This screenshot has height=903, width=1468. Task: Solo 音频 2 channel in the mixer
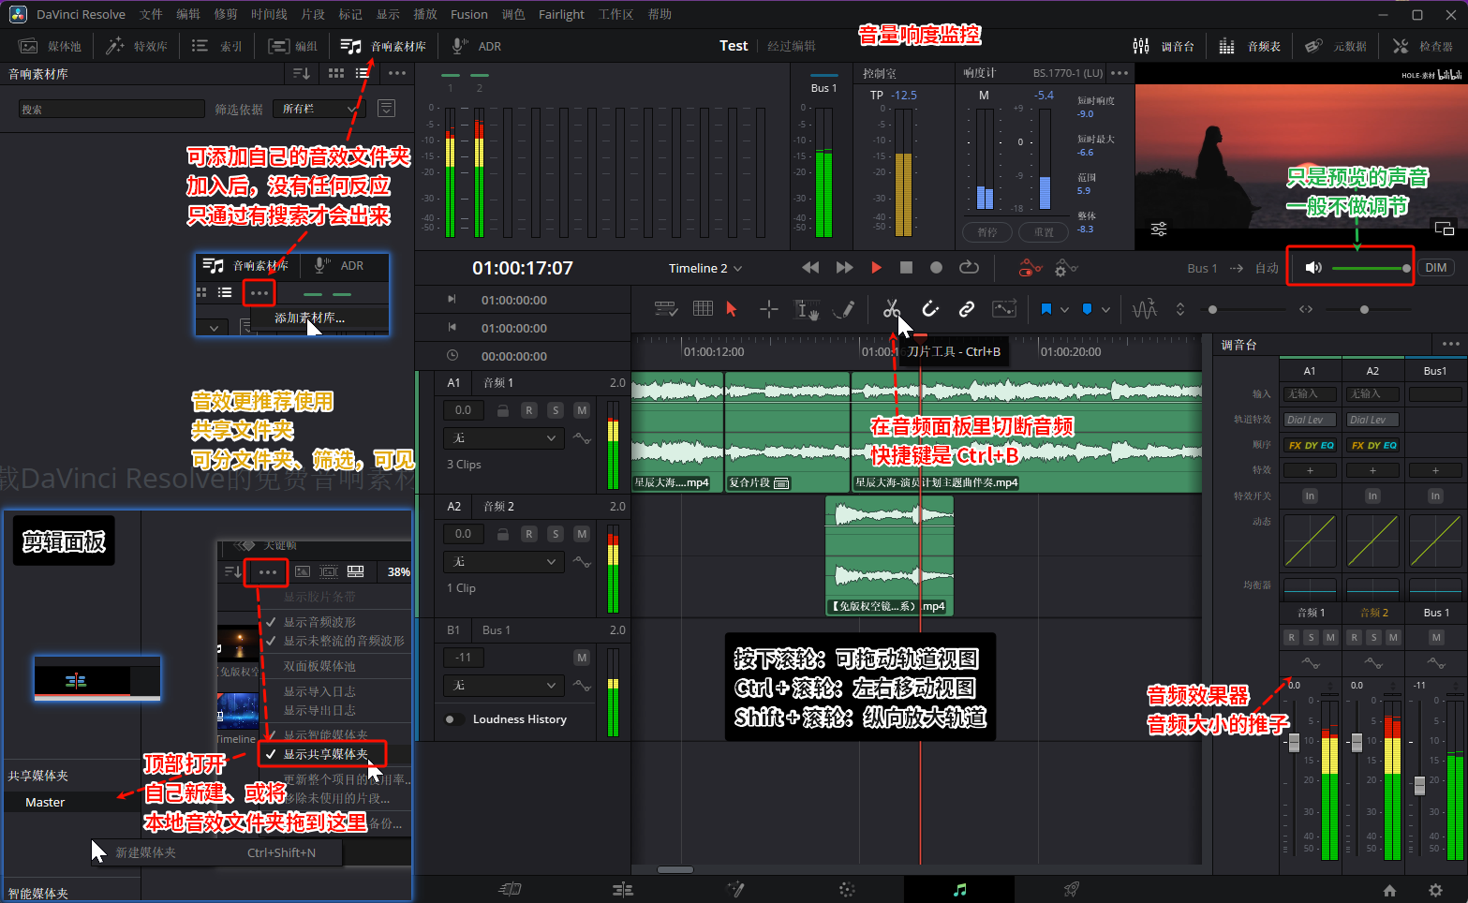point(1373,638)
